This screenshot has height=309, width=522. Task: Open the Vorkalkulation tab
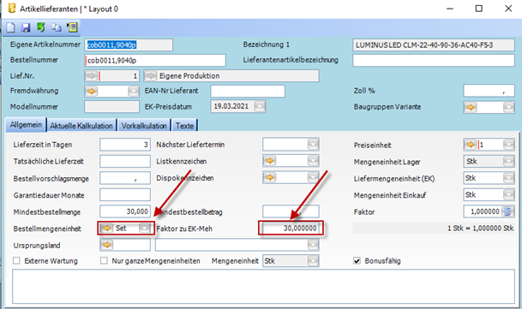[144, 126]
